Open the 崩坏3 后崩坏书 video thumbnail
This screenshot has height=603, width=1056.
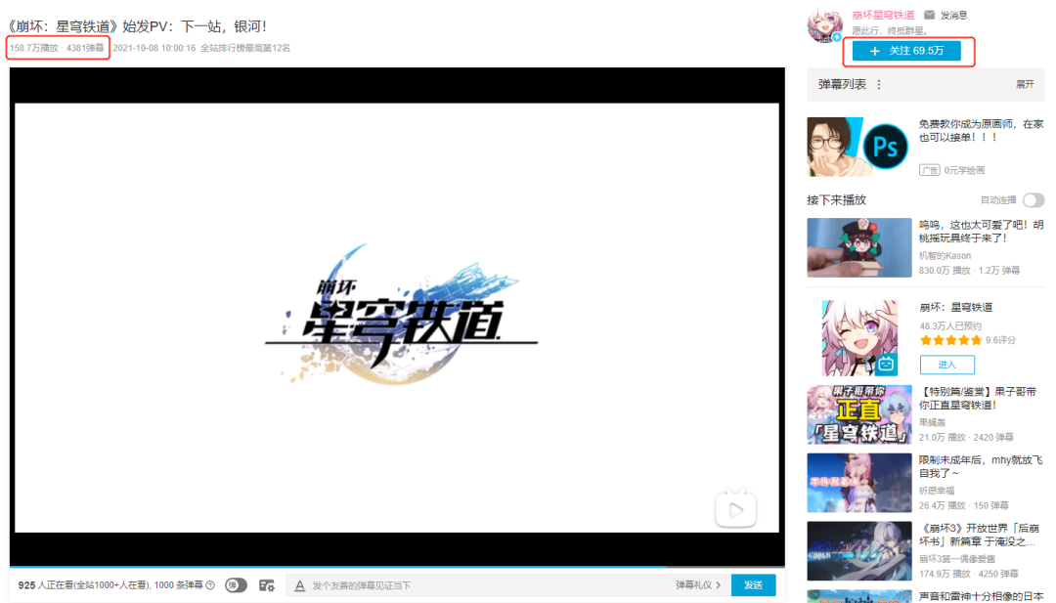pos(859,551)
